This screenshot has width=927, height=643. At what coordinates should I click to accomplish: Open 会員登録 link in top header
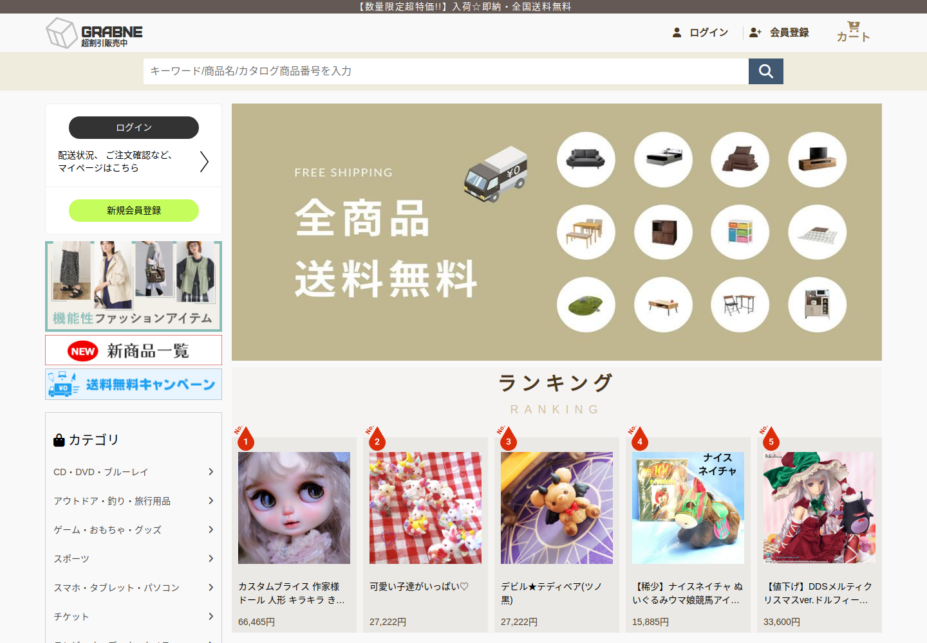779,32
